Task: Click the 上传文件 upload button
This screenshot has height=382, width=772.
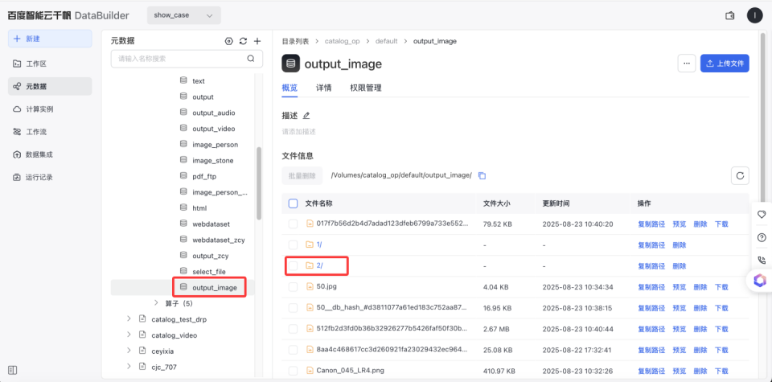Action: click(x=725, y=64)
